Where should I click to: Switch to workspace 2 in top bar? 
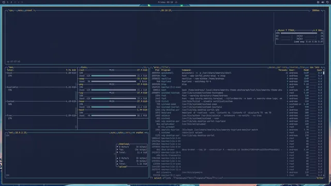click(x=11, y=2)
